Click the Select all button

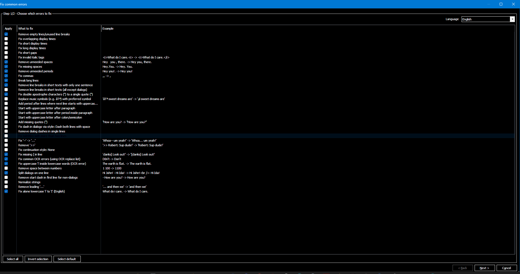[13, 259]
